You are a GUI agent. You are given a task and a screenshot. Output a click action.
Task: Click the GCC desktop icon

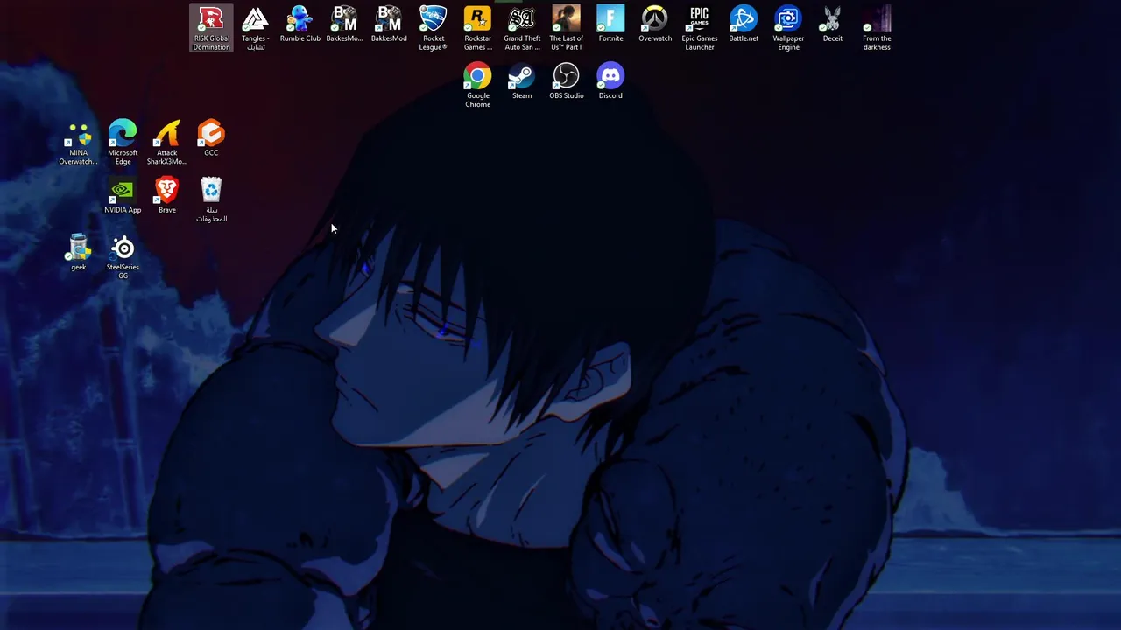(211, 138)
